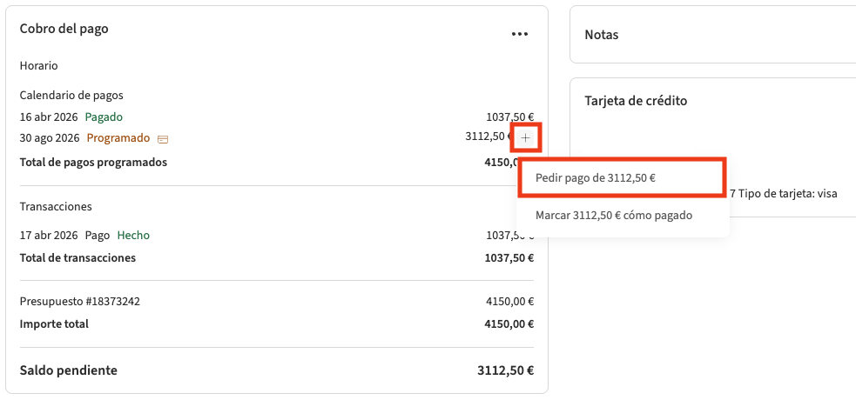Click the orange Programado status label

118,138
